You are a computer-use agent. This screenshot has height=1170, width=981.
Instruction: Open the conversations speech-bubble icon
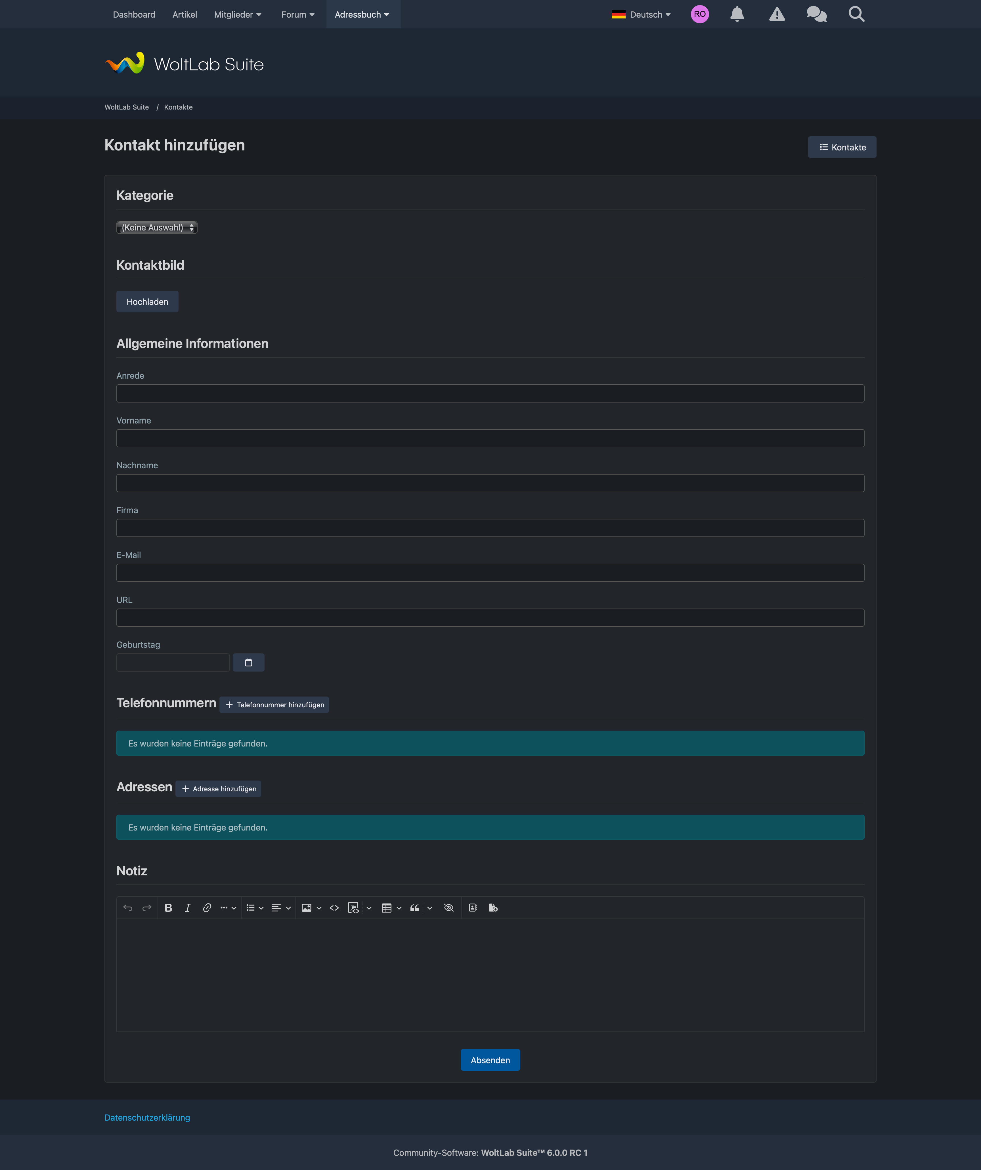(817, 14)
